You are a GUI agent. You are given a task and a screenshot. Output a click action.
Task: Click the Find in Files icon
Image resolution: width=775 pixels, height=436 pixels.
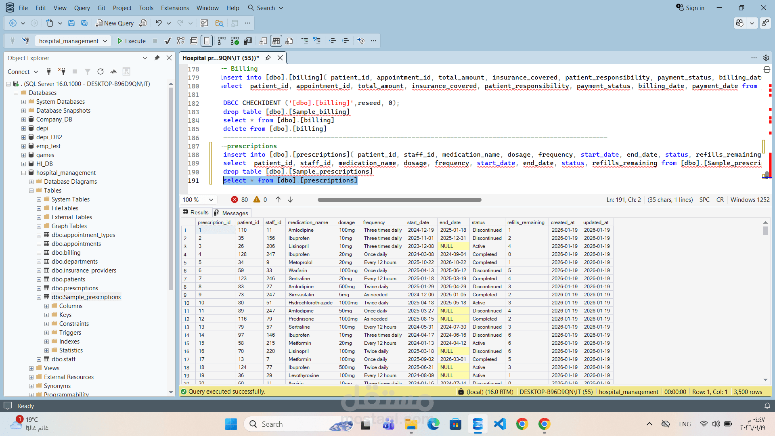tap(219, 23)
